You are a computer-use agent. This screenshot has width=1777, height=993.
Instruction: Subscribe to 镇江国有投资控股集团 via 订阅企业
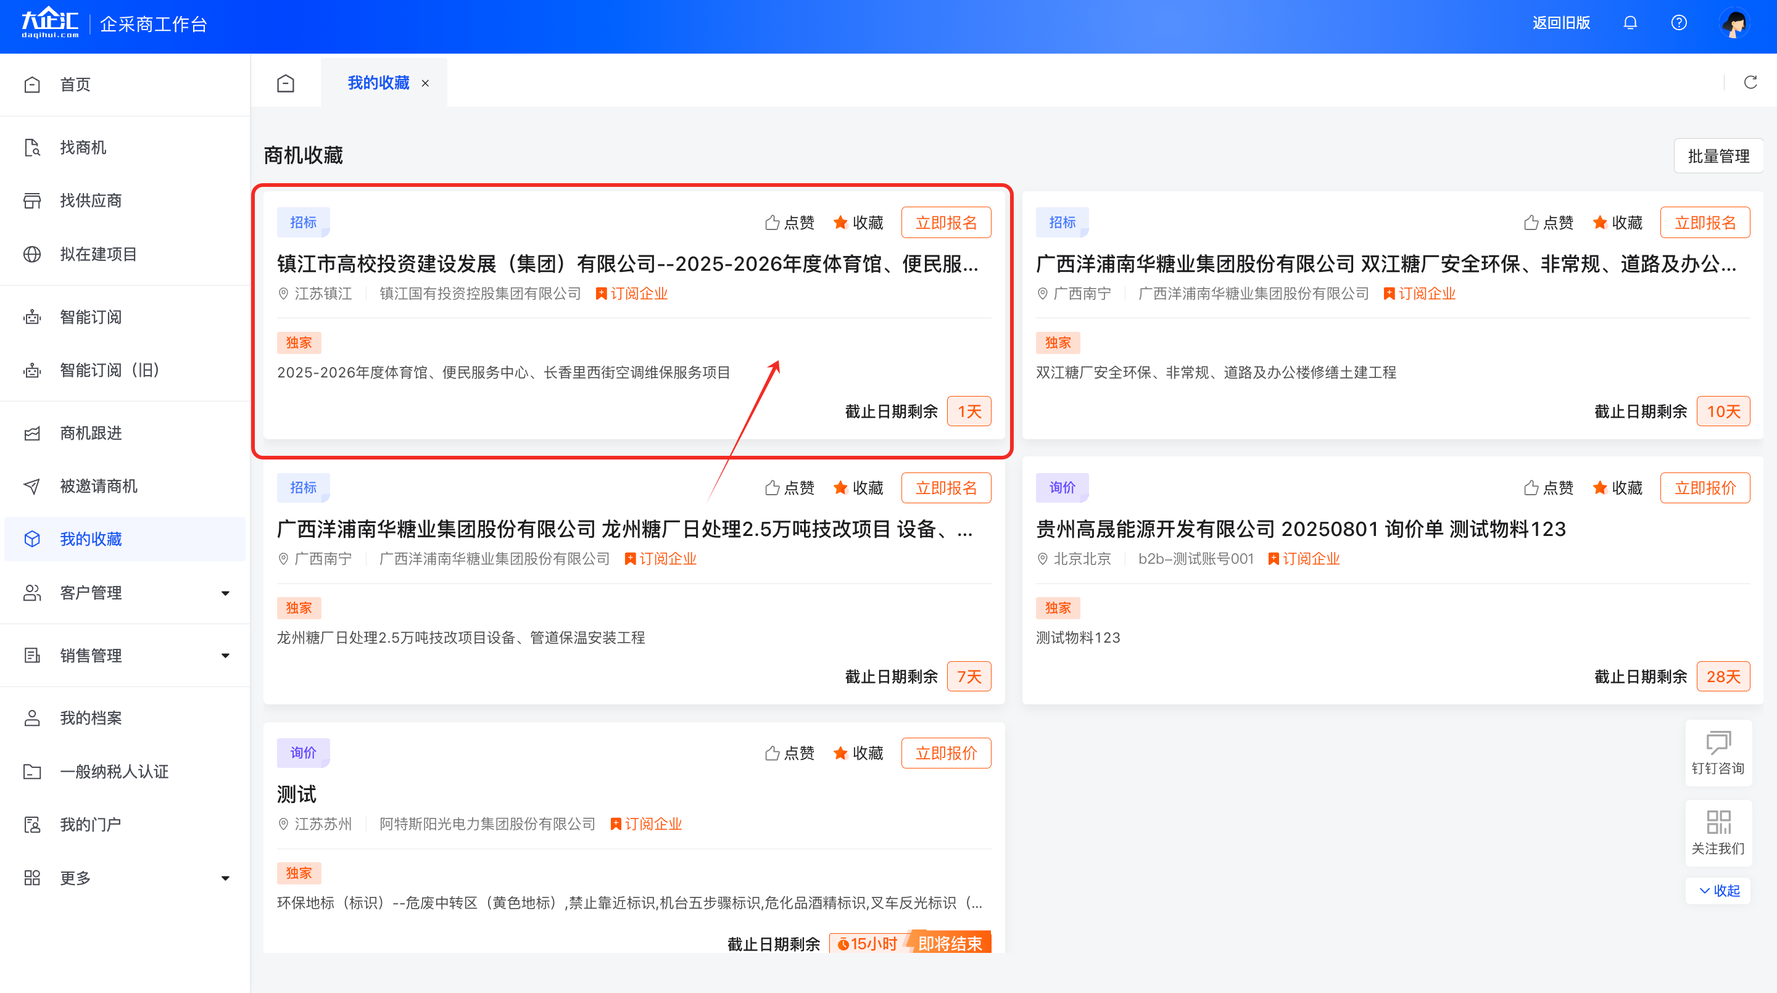632,294
